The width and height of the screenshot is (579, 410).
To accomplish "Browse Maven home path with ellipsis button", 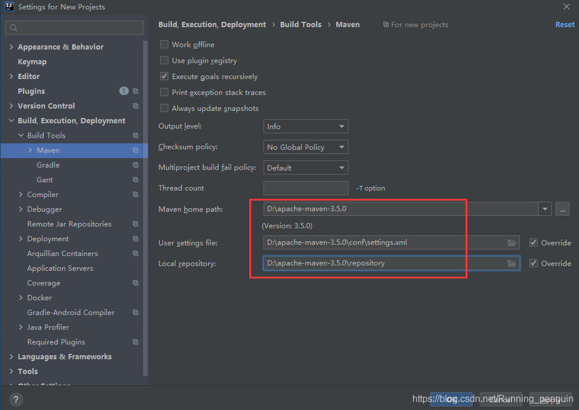I will coord(562,209).
